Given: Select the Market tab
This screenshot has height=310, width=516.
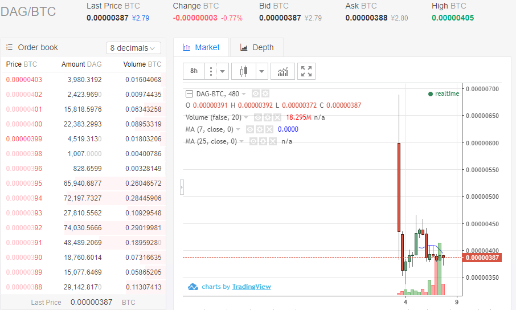Looking at the screenshot, I should 201,48.
